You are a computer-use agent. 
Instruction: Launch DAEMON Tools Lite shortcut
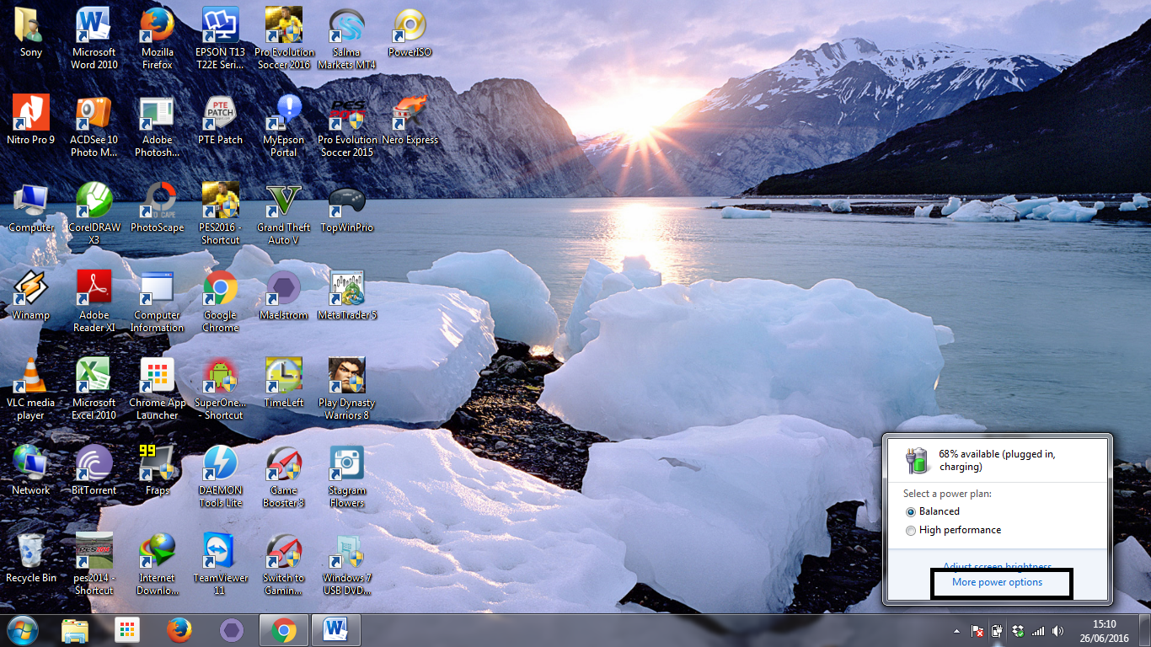click(x=221, y=477)
